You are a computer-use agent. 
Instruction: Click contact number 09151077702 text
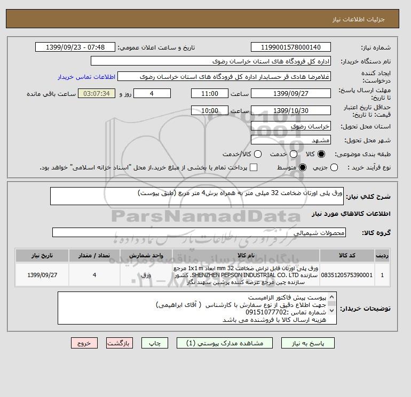tap(266, 312)
